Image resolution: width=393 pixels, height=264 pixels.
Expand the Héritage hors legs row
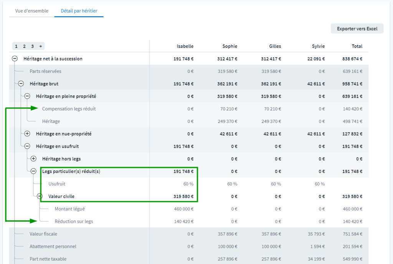click(33, 159)
